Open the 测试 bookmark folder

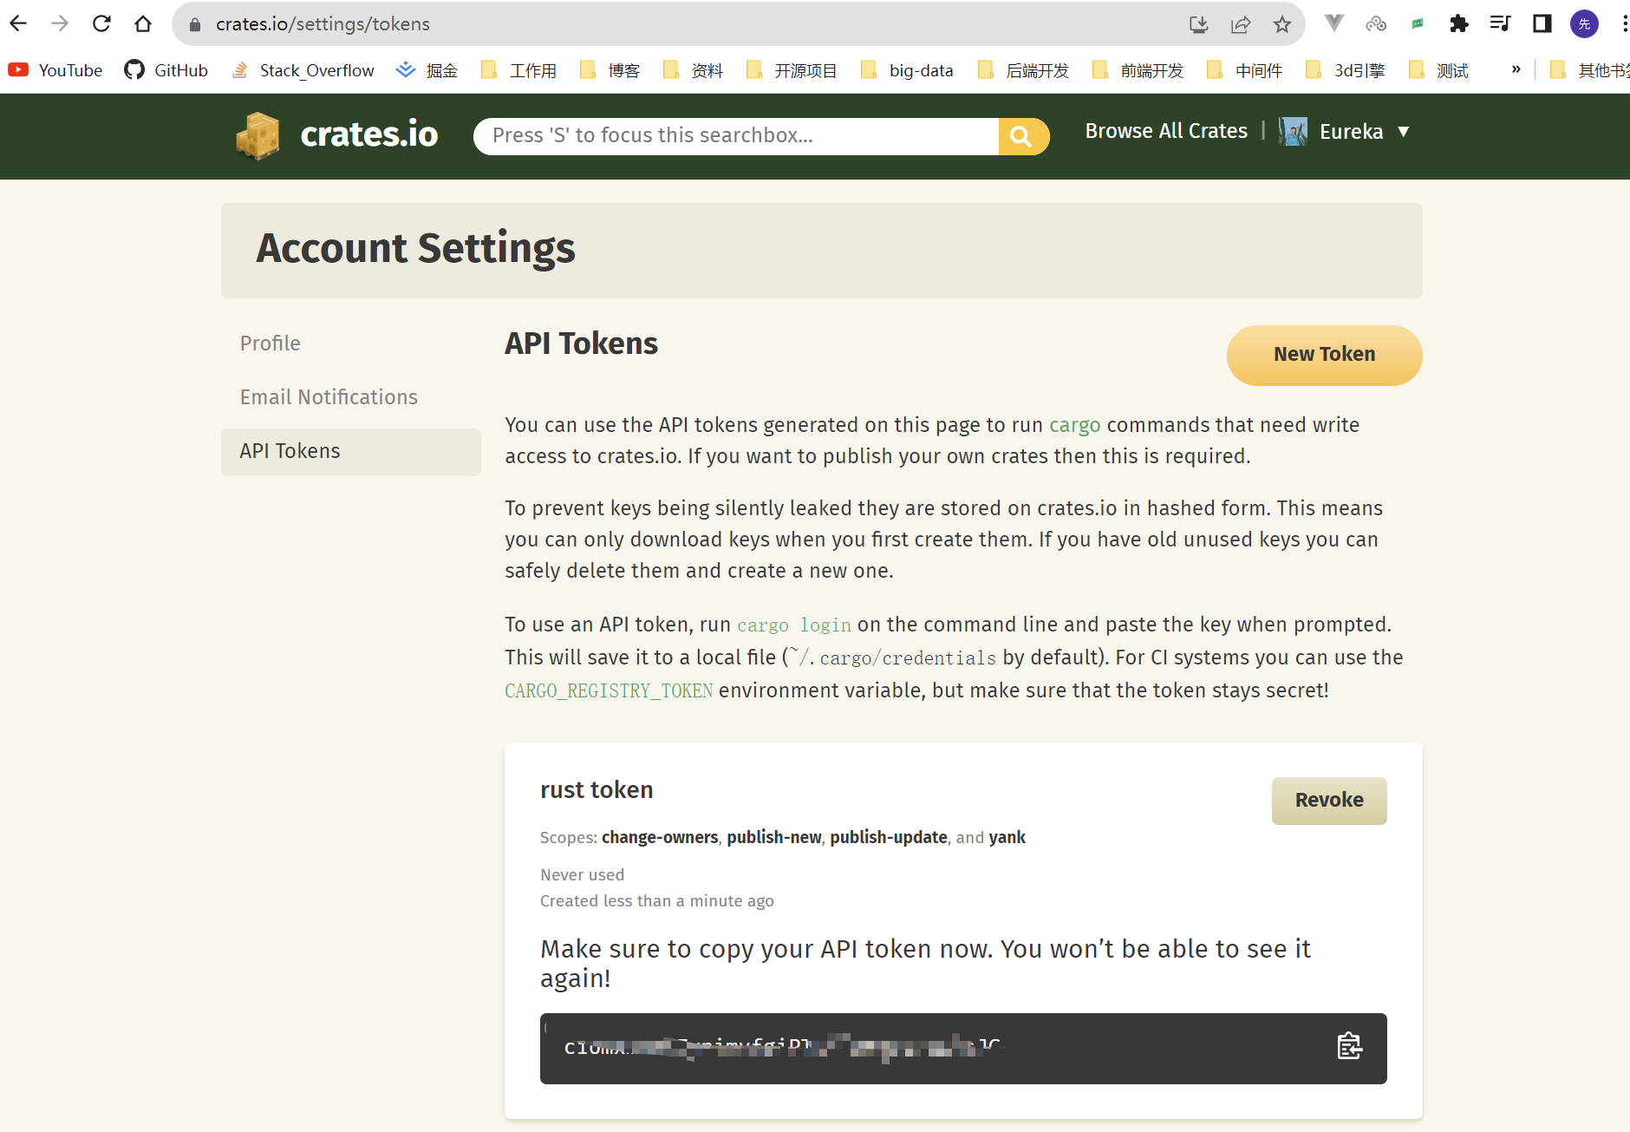coord(1438,70)
